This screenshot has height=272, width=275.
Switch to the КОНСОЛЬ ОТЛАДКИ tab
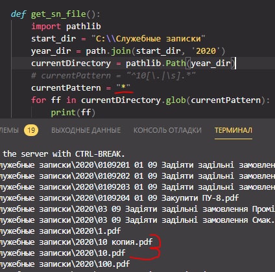pyautogui.click(x=167, y=130)
